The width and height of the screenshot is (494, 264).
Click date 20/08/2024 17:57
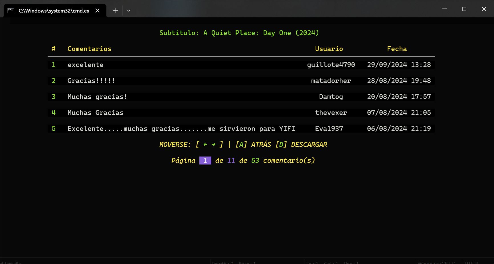(399, 97)
